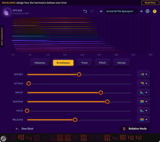Click the One Shot envelope icon
Image resolution: width=160 pixels, height=142 pixels.
click(x=17, y=129)
